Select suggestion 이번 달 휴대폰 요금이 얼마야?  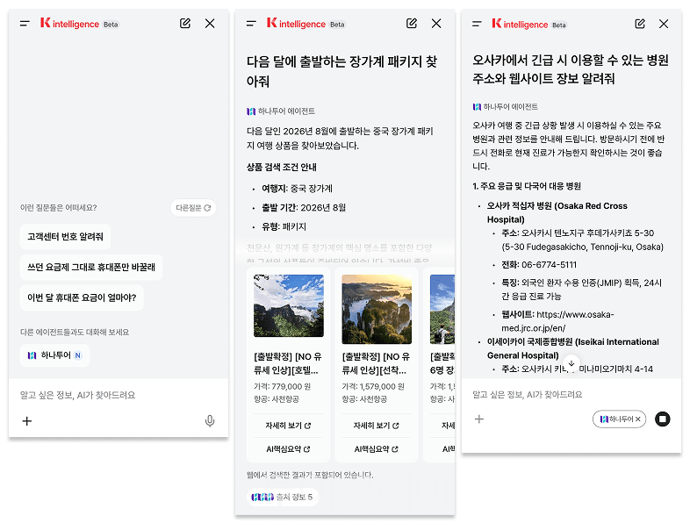coord(82,297)
